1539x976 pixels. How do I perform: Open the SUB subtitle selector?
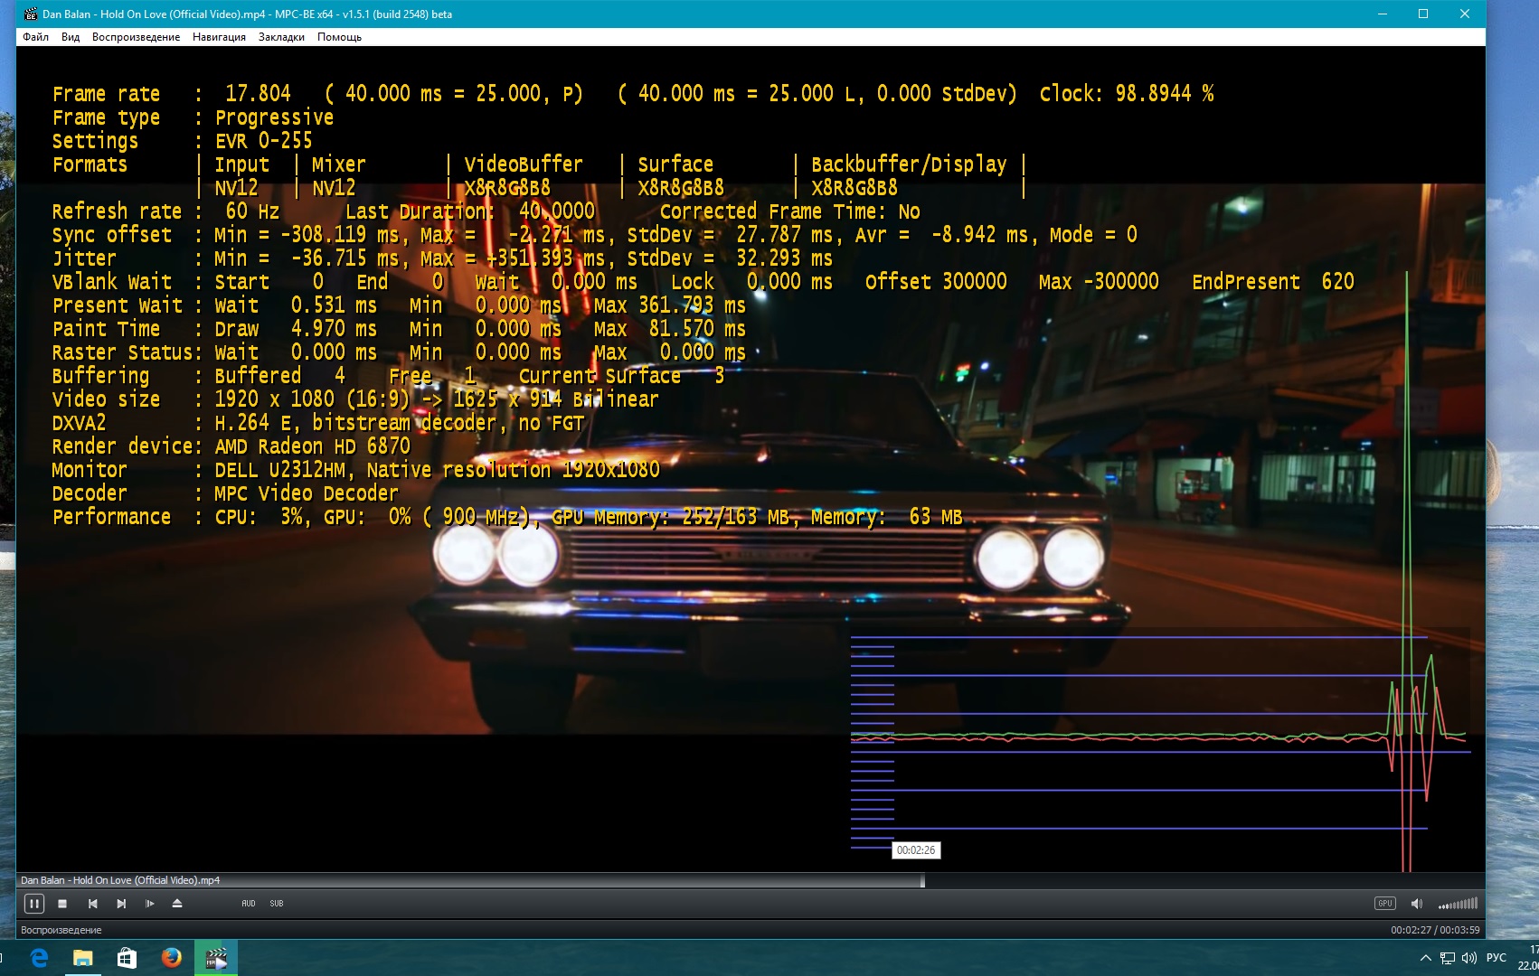pyautogui.click(x=277, y=903)
